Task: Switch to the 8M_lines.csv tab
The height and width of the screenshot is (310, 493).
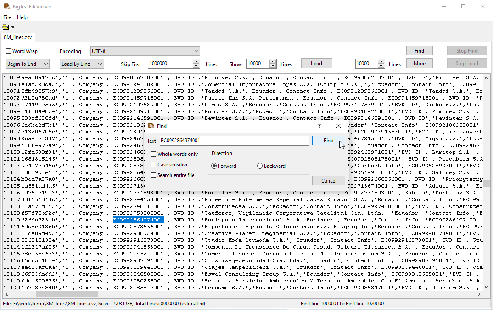Action: (x=18, y=37)
